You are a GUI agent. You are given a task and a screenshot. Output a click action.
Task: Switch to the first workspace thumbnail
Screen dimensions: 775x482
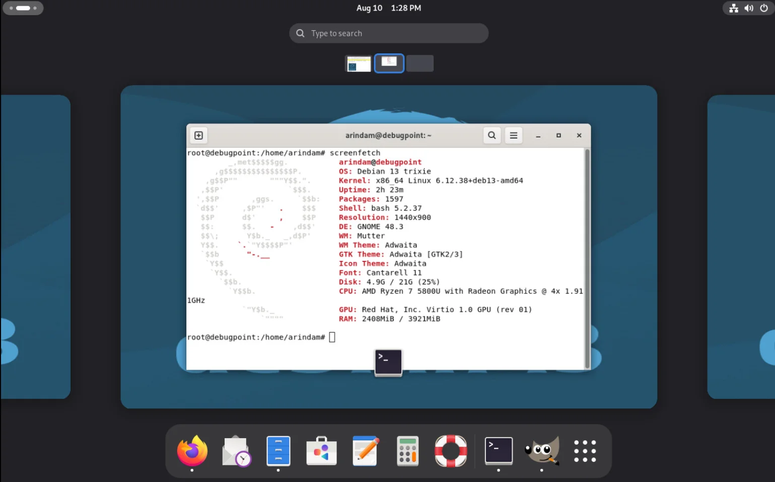pos(358,63)
